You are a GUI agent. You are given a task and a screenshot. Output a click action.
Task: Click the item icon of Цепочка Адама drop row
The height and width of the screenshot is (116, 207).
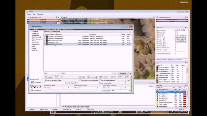(x=158, y=75)
